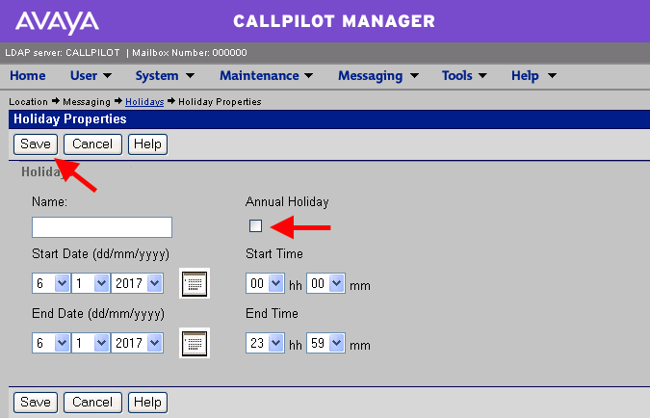This screenshot has width=650, height=419.
Task: Click the LDAP server: CALLPILOT text
Action: pyautogui.click(x=63, y=53)
